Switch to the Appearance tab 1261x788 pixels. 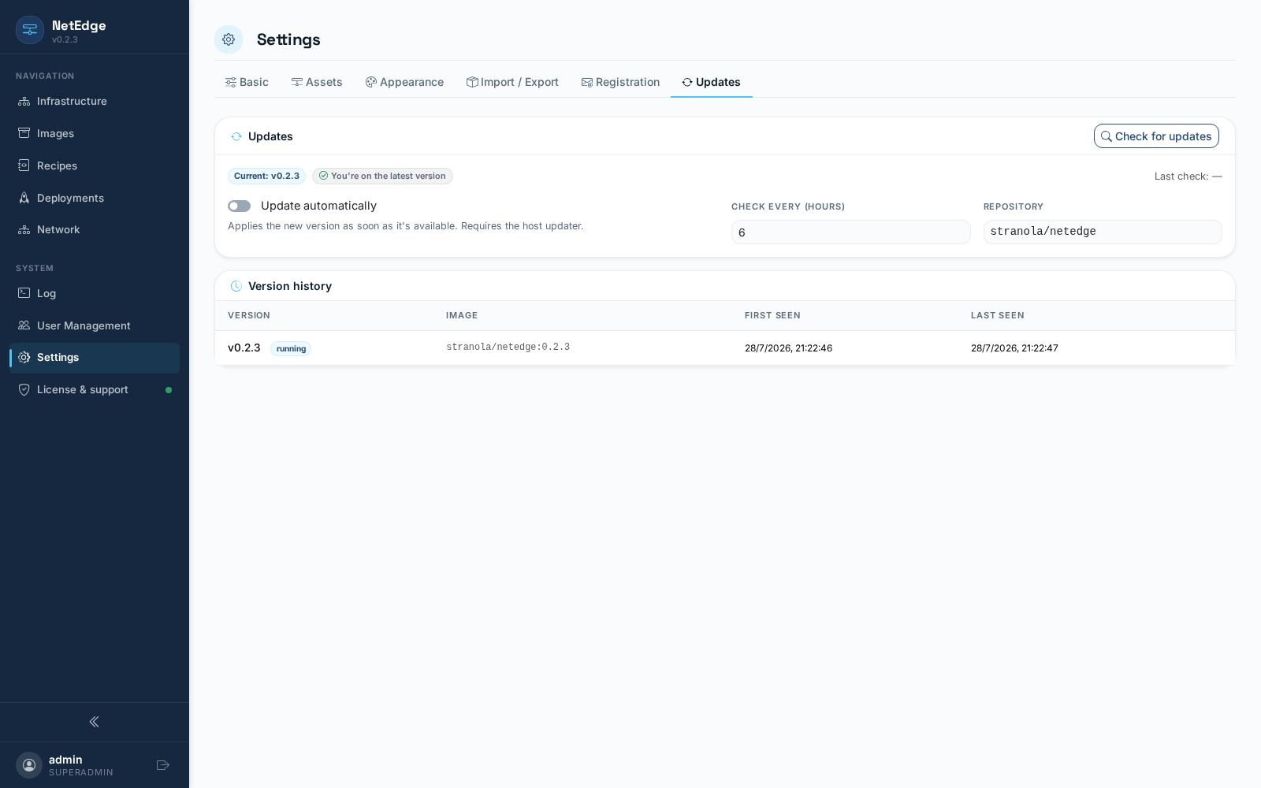point(404,82)
